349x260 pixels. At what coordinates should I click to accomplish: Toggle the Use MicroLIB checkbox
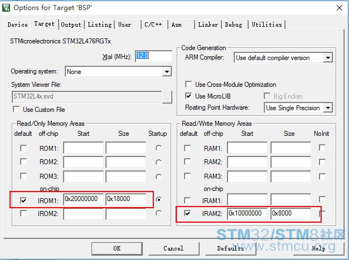pyautogui.click(x=188, y=96)
